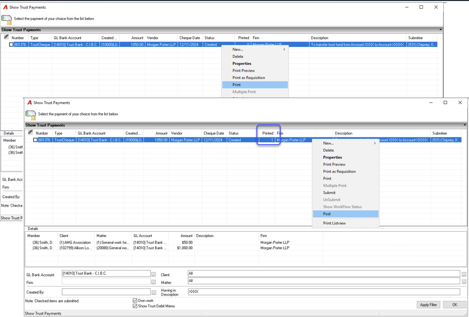Select Print as Requisition in the back window menu
469x317 pixels.
click(255, 78)
